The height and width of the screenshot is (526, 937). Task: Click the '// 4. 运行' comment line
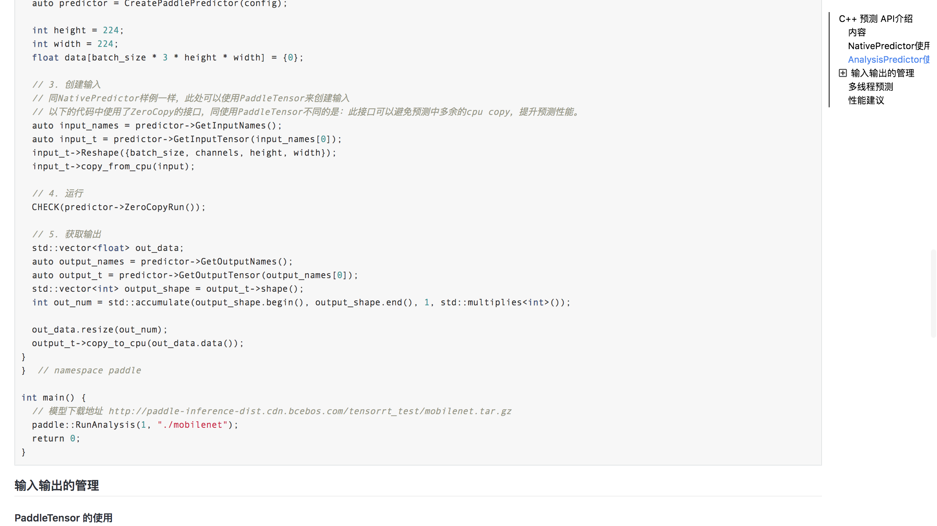58,193
